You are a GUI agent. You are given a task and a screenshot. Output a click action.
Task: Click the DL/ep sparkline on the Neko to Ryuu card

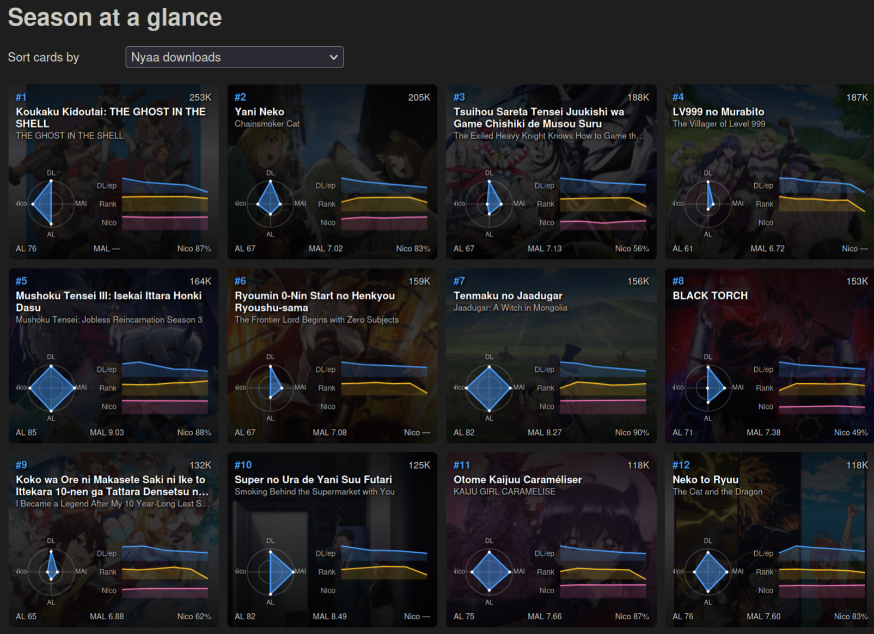[x=822, y=553]
